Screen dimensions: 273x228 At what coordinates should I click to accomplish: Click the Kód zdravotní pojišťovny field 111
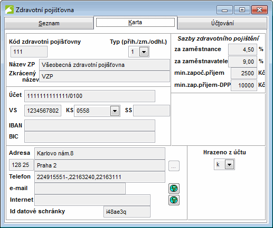click(x=29, y=52)
